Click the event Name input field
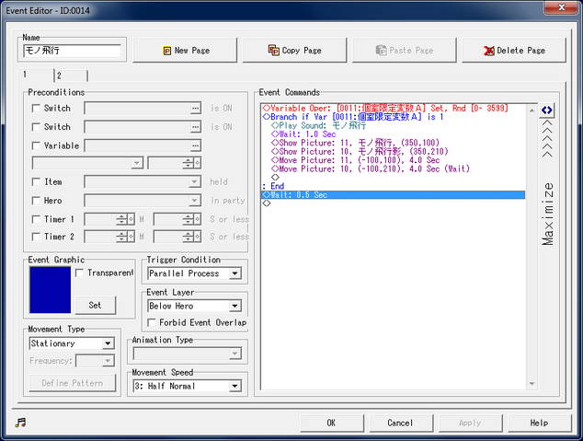This screenshot has width=583, height=441. 73,51
